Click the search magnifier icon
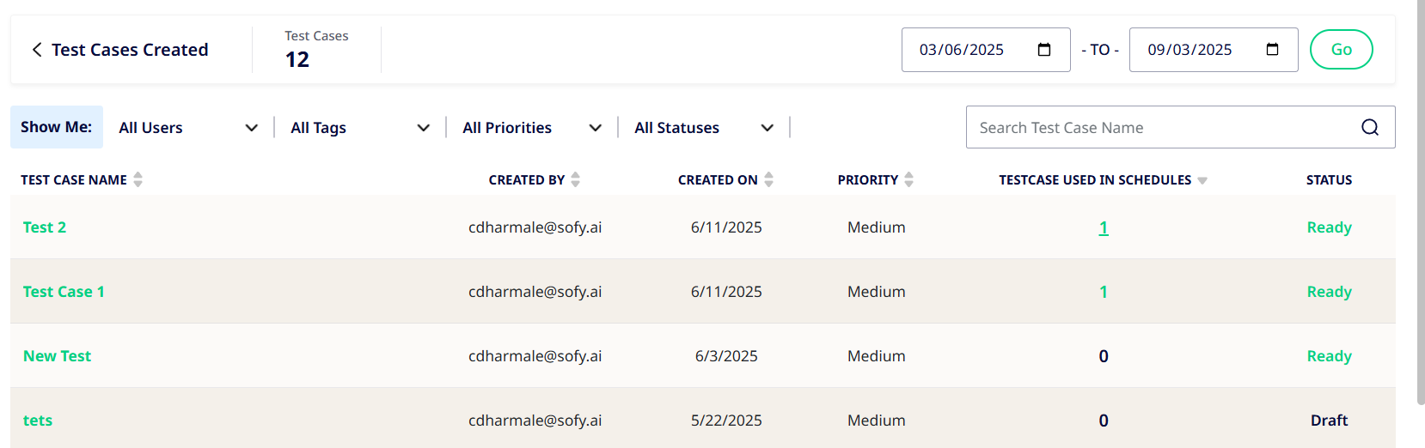This screenshot has width=1425, height=448. (1370, 127)
